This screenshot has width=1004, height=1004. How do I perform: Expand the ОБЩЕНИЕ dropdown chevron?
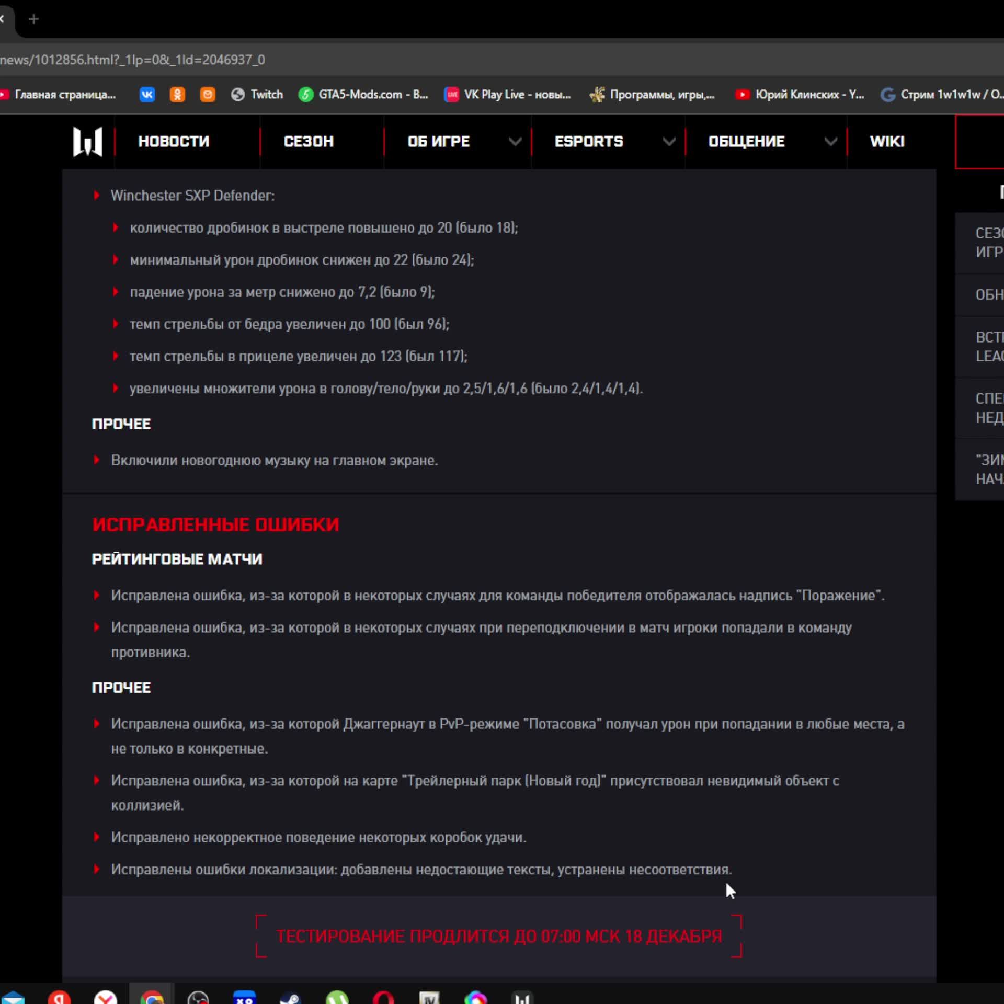[x=830, y=142]
